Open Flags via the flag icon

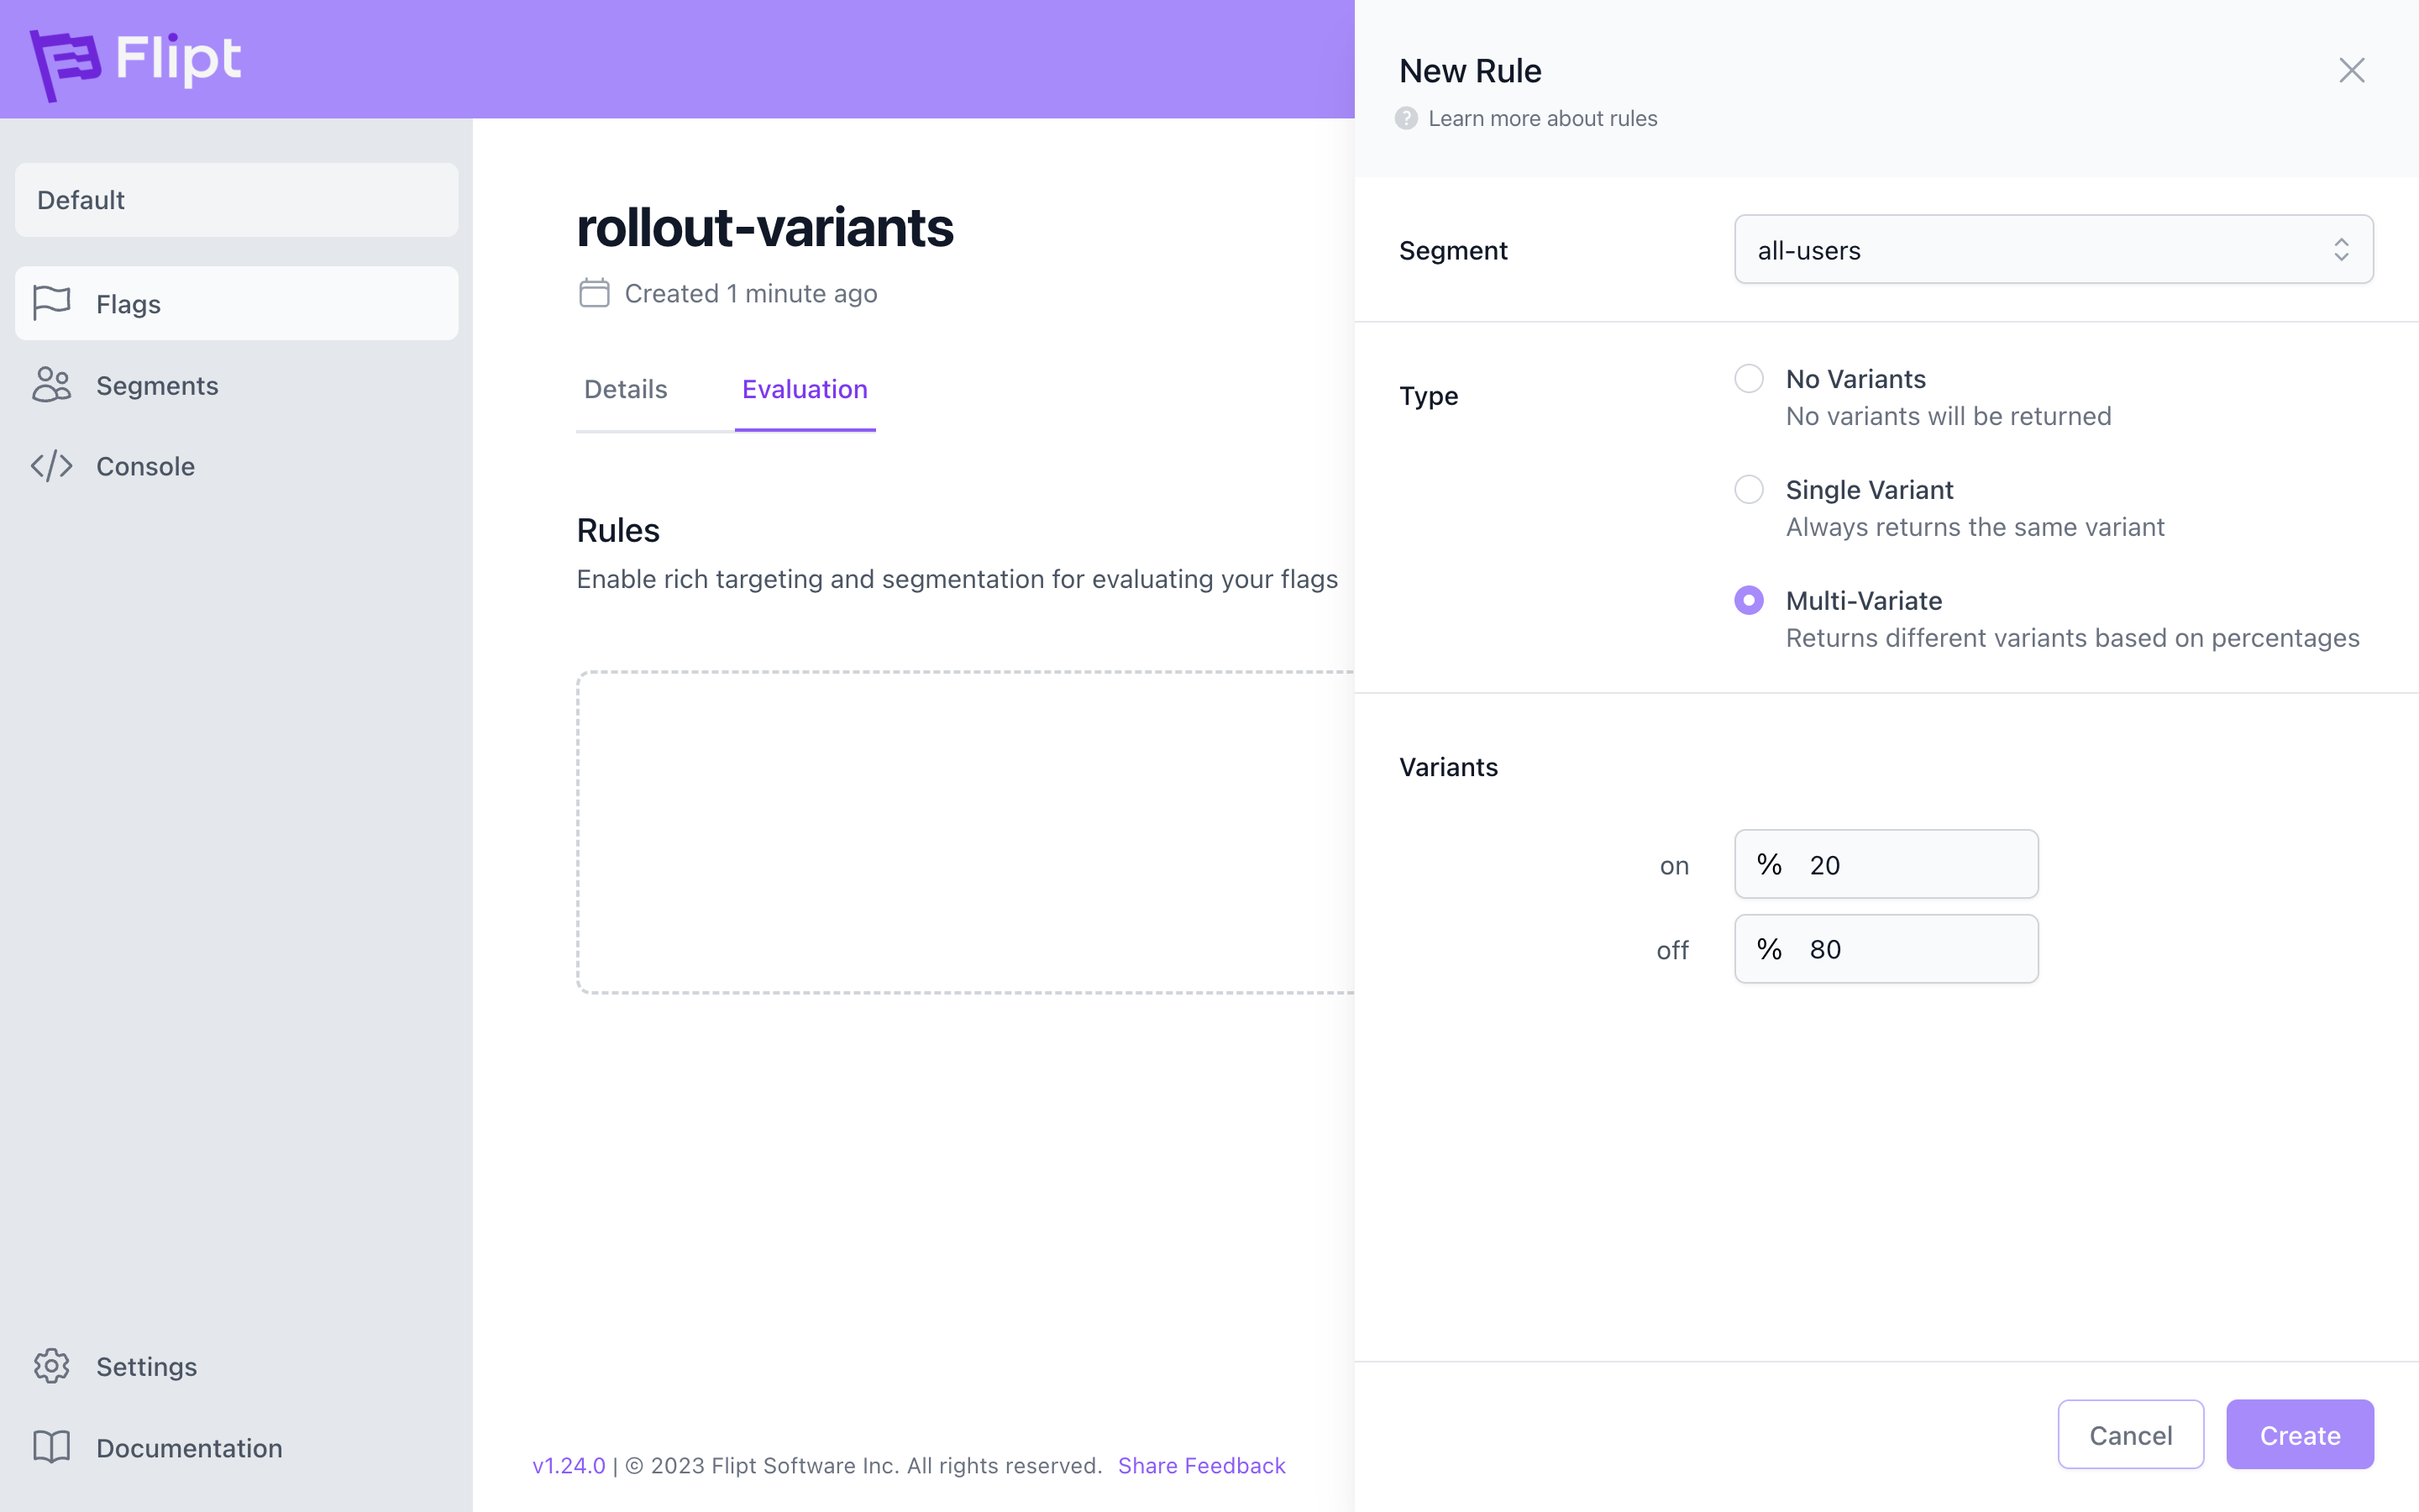52,303
